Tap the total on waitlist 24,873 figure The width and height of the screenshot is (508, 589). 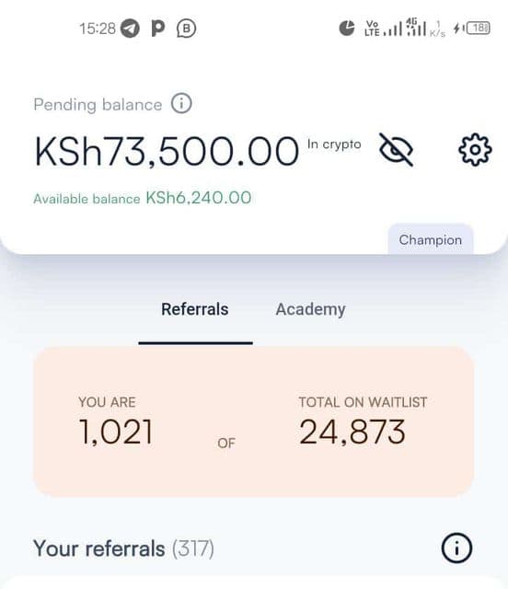pos(352,432)
